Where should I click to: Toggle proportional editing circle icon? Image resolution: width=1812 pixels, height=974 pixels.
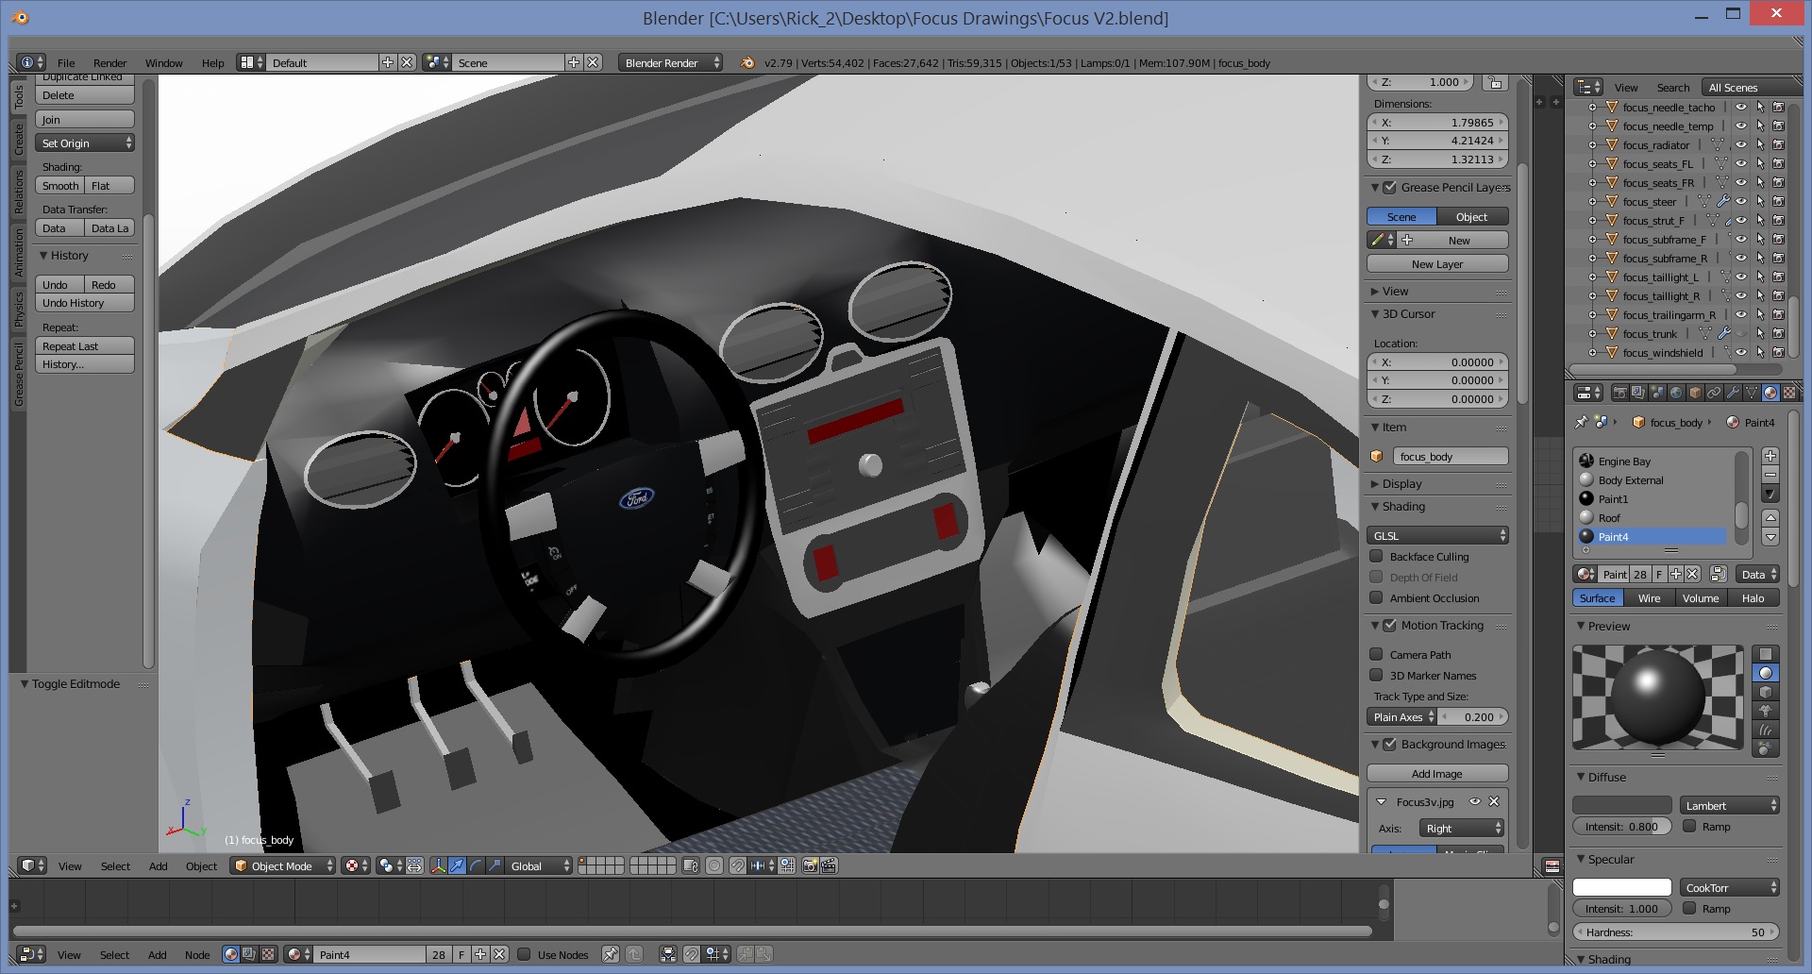point(714,865)
